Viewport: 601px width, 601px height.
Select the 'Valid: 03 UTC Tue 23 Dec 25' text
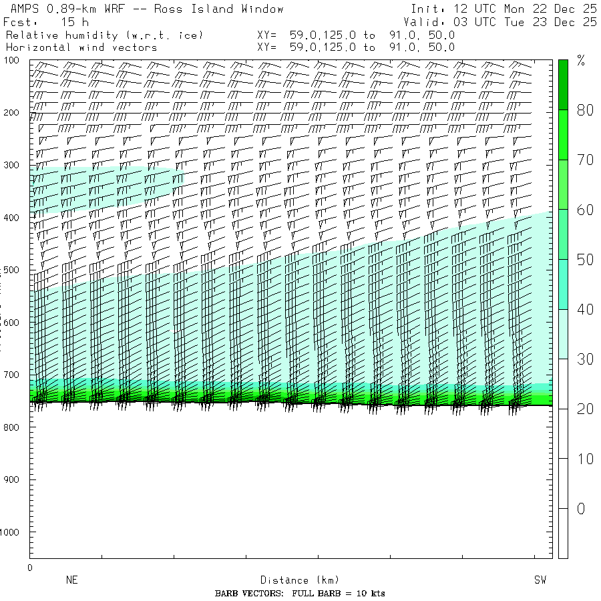tap(499, 22)
